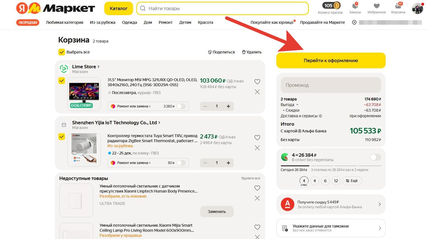428x239 pixels.
Task: Expand Ремонт или замена details for monitor
Action: coord(134,106)
